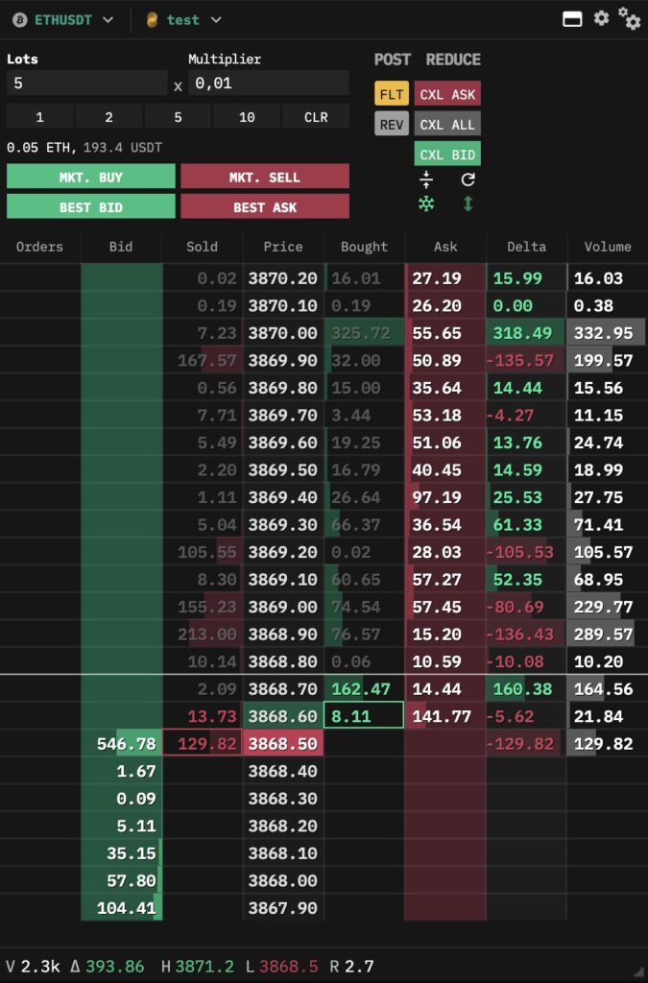Click the Lots input field
The height and width of the screenshot is (983, 648).
coord(86,84)
